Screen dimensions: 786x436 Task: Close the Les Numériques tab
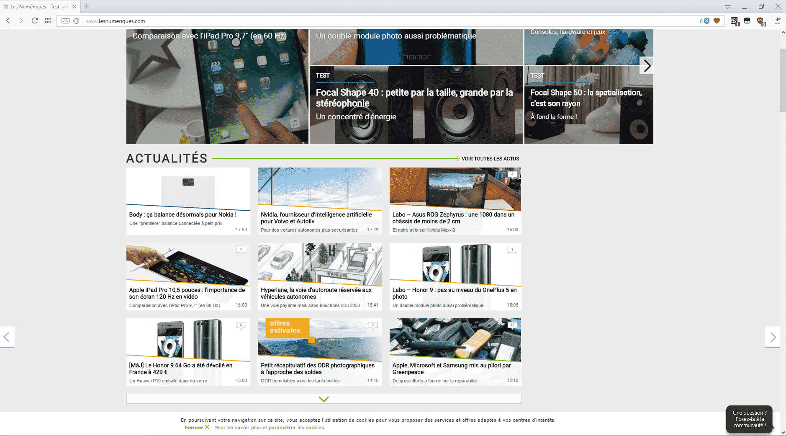tap(74, 6)
